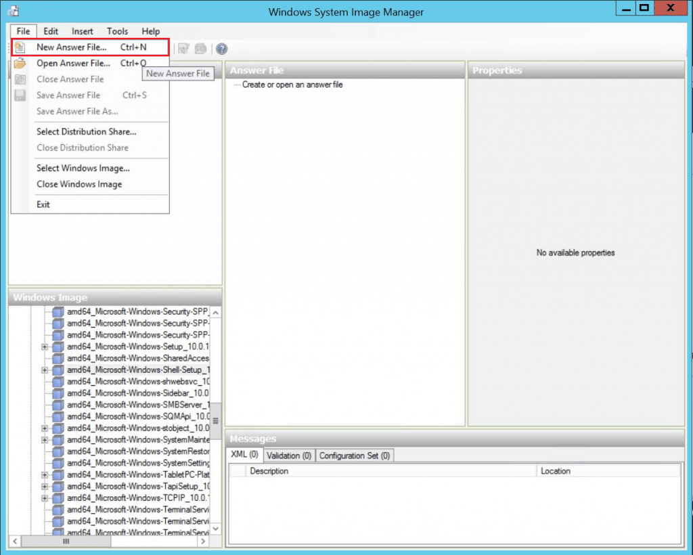693x555 pixels.
Task: Choose New Answer File from the File menu
Action: (90, 47)
